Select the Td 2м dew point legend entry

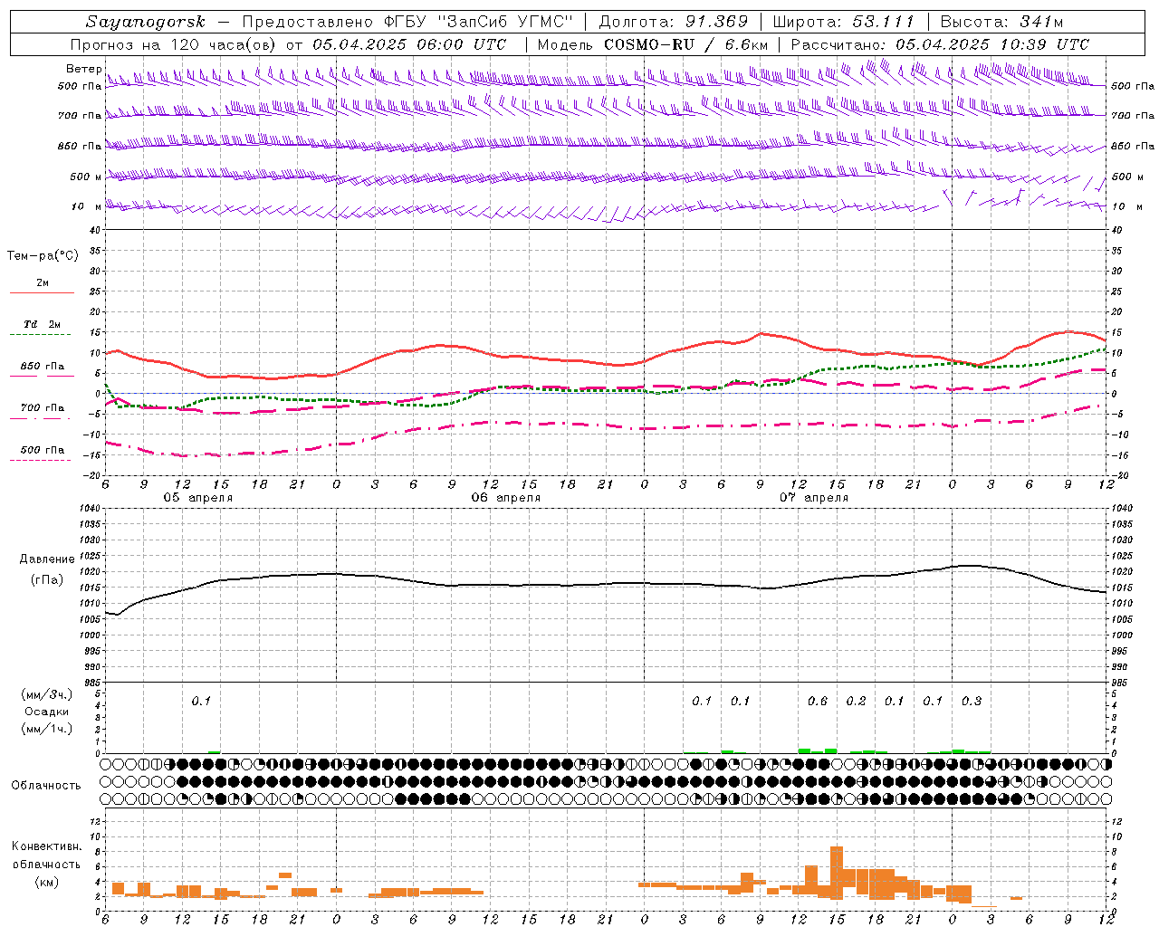(x=43, y=324)
